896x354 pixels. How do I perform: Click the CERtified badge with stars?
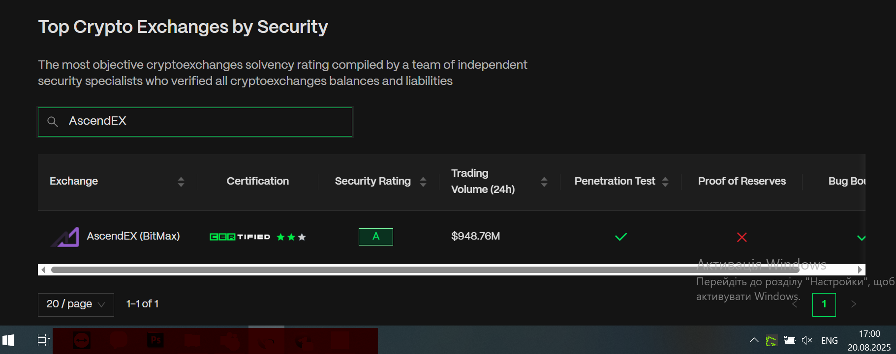pos(258,237)
